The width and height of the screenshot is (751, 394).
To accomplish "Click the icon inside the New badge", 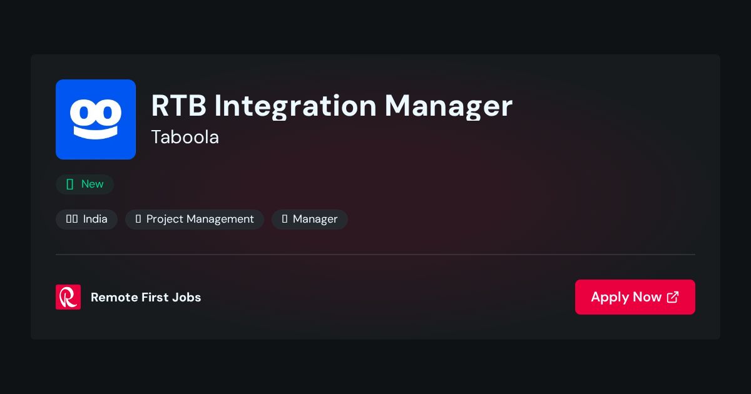I will (x=70, y=184).
